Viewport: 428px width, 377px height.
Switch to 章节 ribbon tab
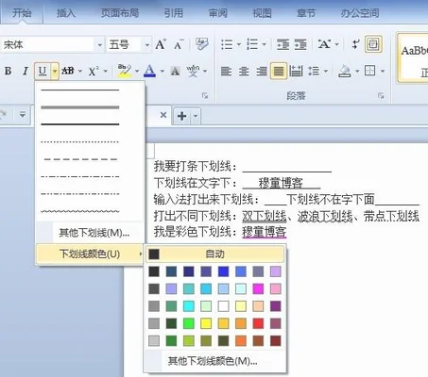pos(306,13)
